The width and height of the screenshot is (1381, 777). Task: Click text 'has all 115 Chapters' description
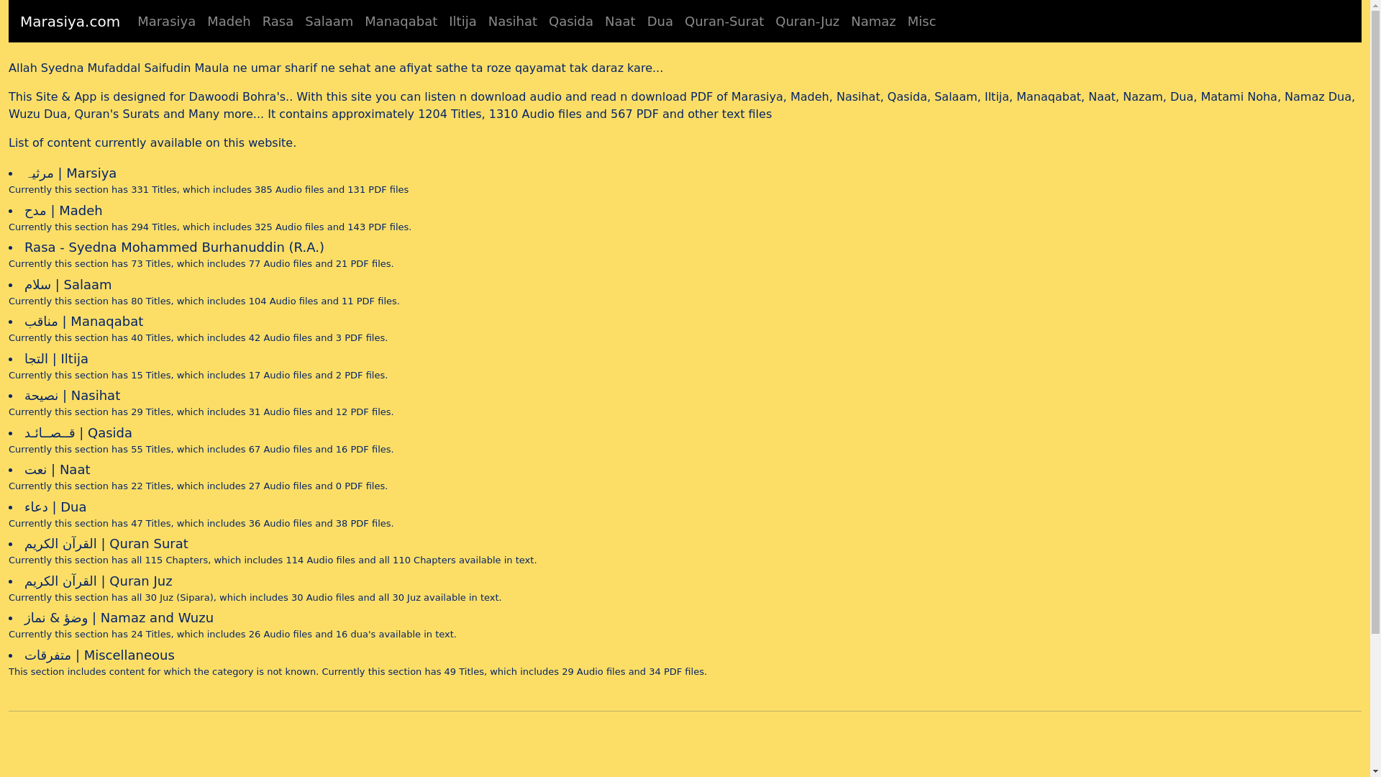[159, 560]
